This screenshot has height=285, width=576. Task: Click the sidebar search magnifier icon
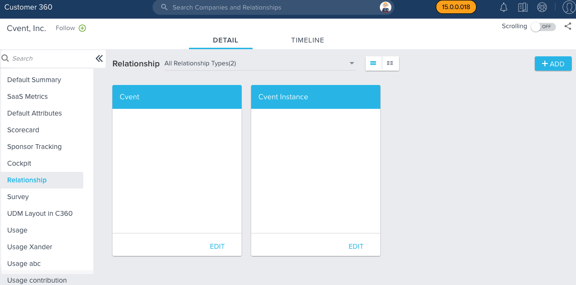(x=6, y=58)
